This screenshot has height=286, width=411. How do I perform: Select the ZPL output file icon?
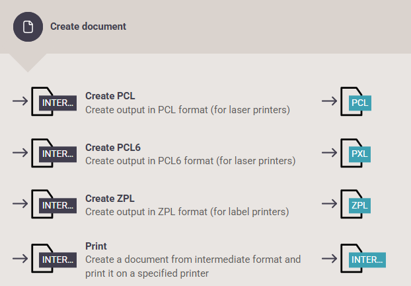tap(355, 204)
